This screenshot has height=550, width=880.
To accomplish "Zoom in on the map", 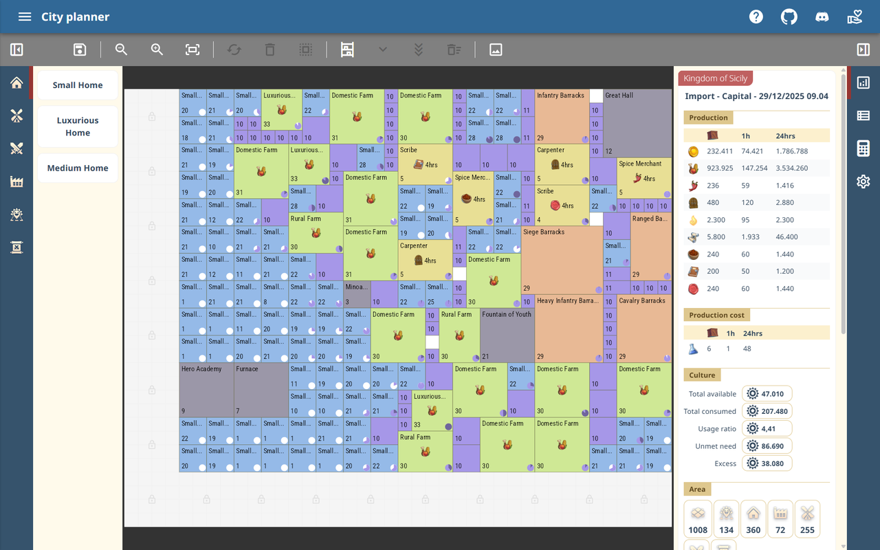I will point(157,49).
